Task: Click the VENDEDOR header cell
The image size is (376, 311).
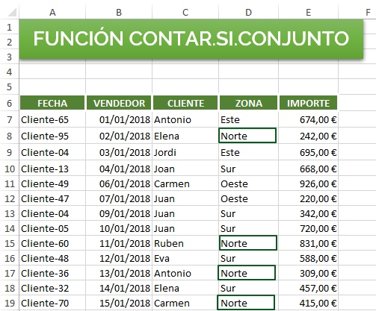Action: [119, 103]
